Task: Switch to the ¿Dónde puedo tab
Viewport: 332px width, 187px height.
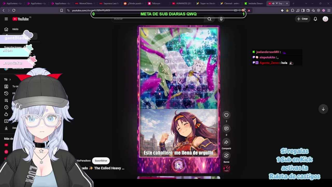Action: (x=133, y=3)
